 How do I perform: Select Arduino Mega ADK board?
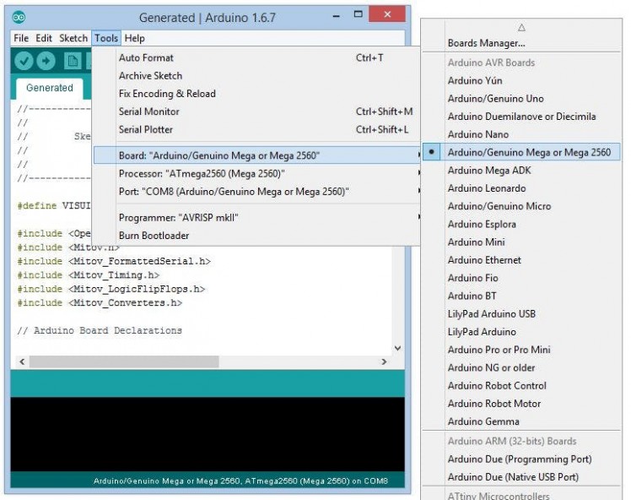coord(521,171)
